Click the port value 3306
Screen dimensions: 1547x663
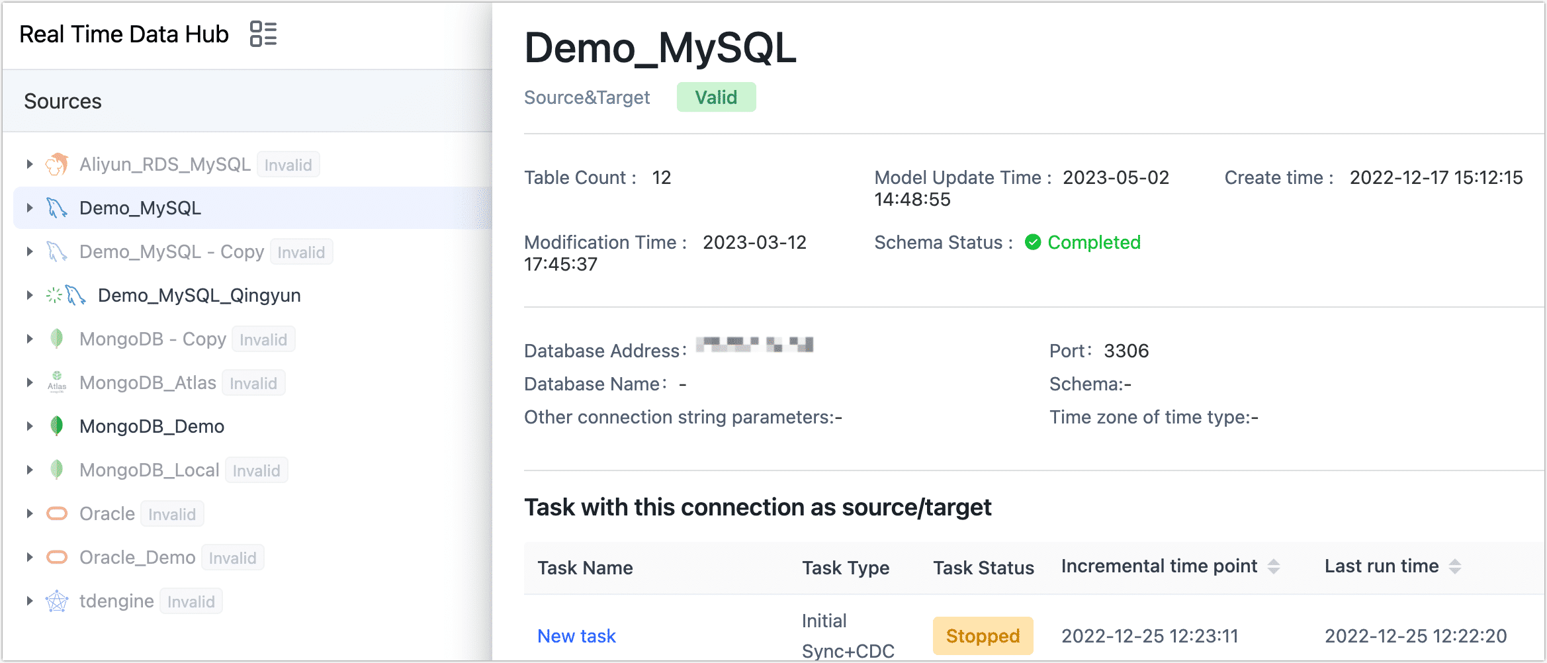pos(1126,351)
